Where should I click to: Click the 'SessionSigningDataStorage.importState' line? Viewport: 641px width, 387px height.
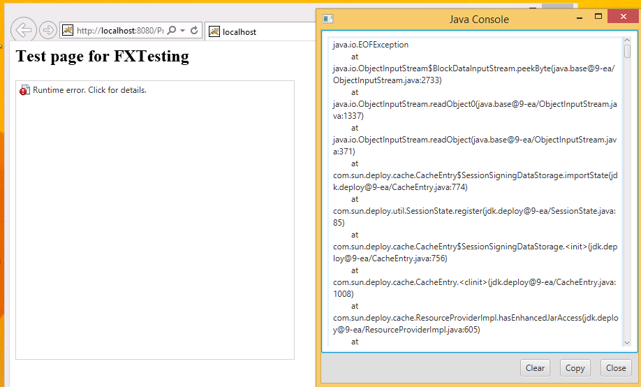pyautogui.click(x=475, y=175)
